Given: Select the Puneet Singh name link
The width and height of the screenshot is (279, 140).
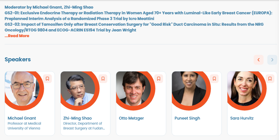Looking at the screenshot, I should pyautogui.click(x=187, y=118).
